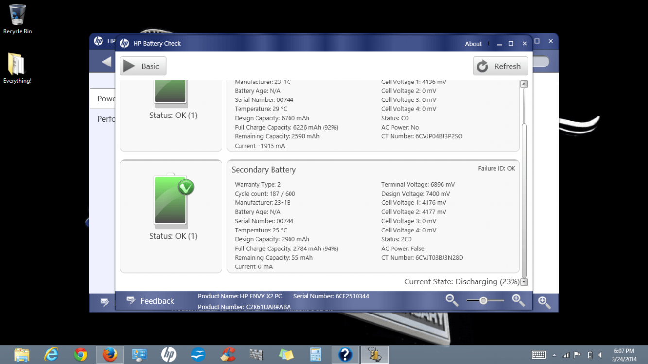Viewport: 648px width, 364px height.
Task: Click scrollbar down arrow in battery details
Action: [x=524, y=282]
